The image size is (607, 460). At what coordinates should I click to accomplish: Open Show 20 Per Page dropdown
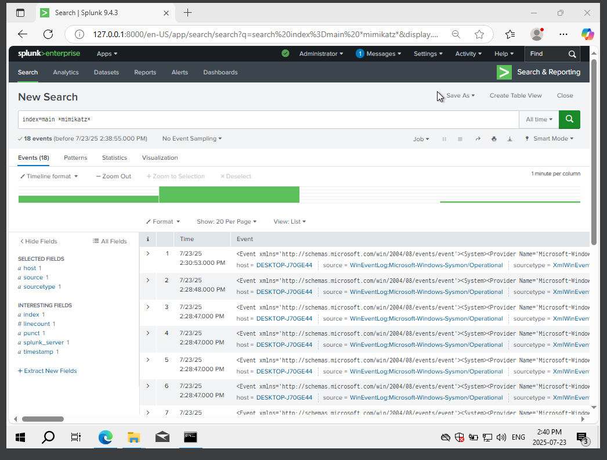pos(226,222)
